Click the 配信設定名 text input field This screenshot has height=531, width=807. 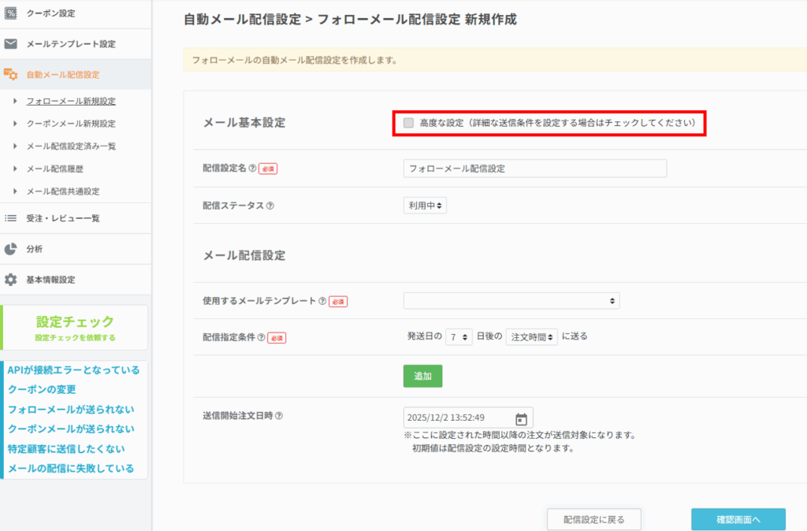click(x=534, y=169)
